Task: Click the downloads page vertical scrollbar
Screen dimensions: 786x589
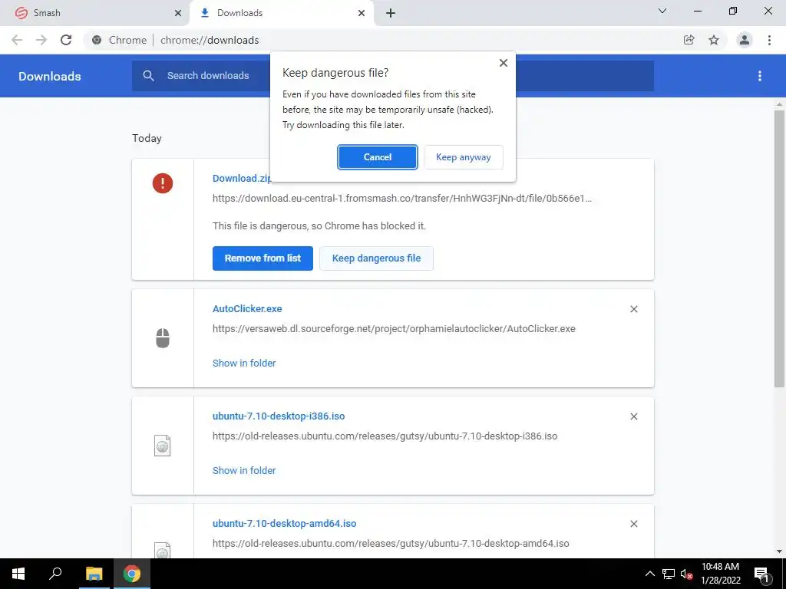Action: click(779, 248)
